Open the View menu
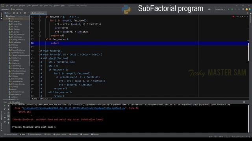The image size is (252, 141). (16, 5)
